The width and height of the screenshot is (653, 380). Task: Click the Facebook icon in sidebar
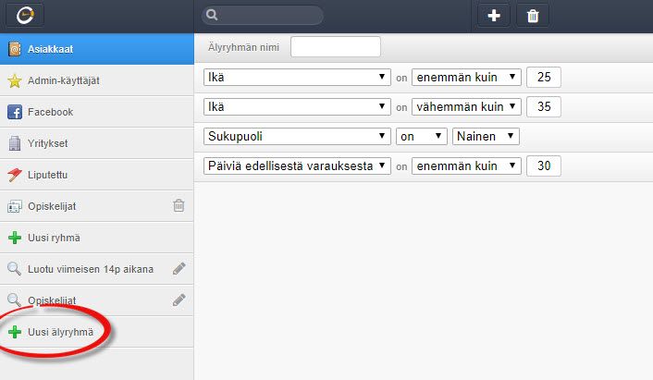(x=15, y=112)
